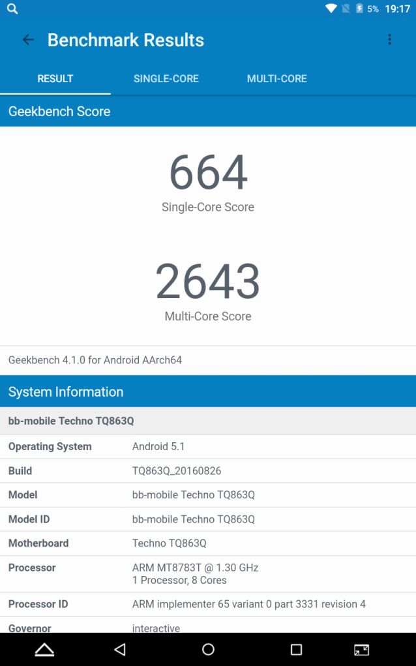Tap the Multi-Core Score label

208,316
